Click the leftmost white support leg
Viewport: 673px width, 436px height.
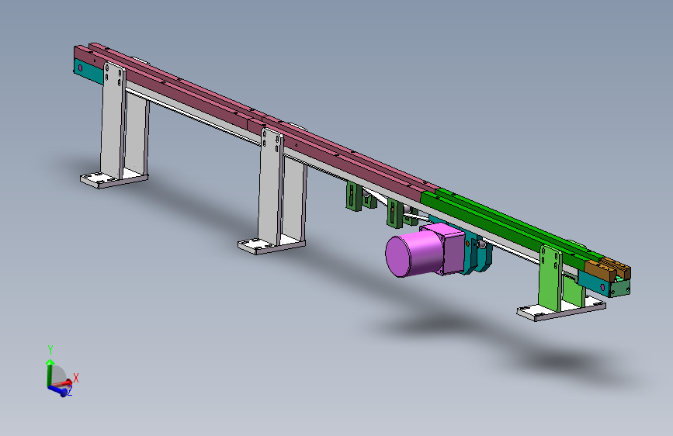click(x=113, y=121)
